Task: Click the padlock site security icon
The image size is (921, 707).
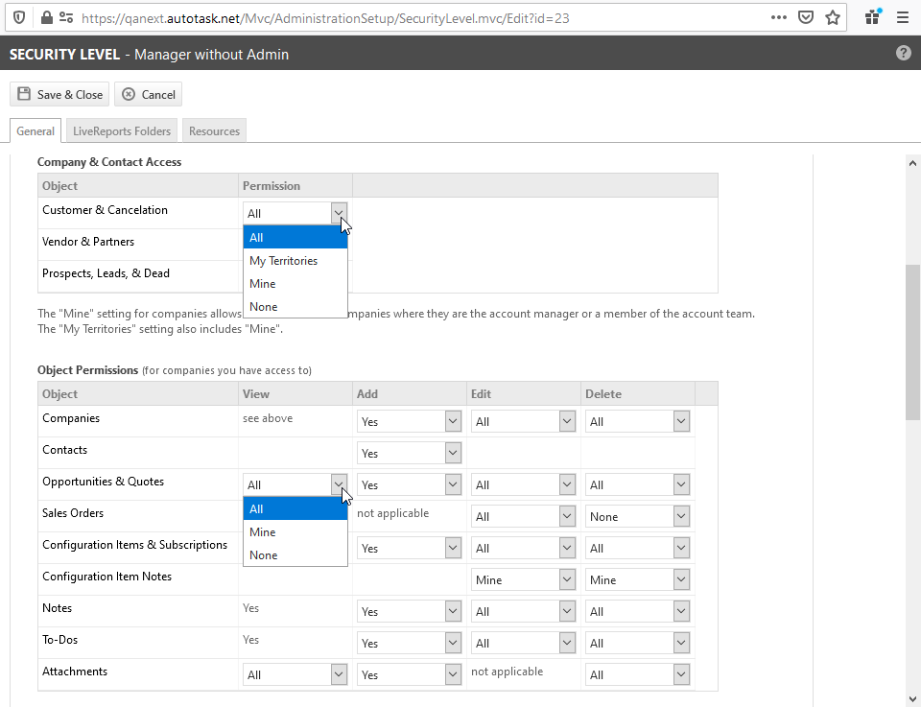Action: pos(45,17)
